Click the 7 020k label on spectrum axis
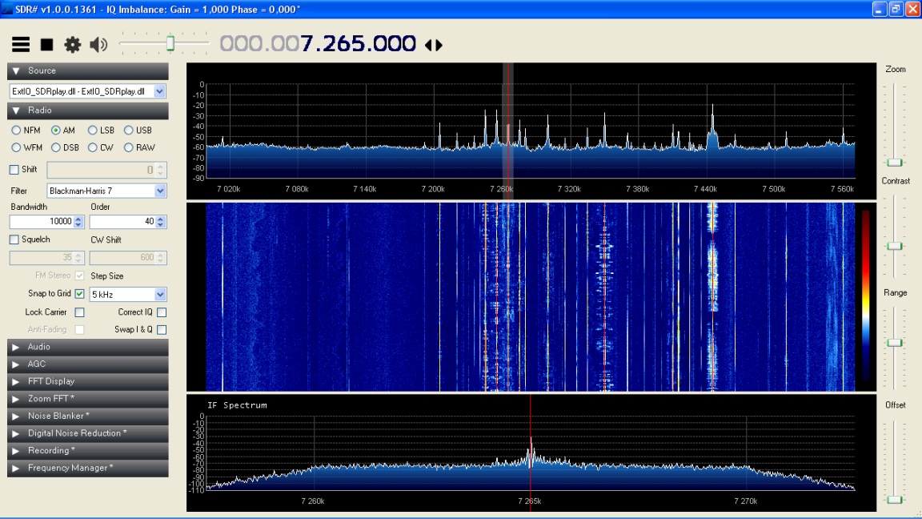Image resolution: width=922 pixels, height=519 pixels. click(228, 189)
